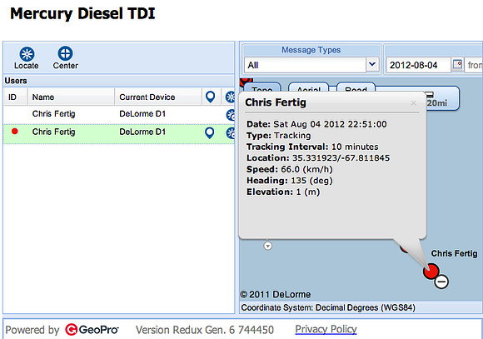The image size is (483, 339).
Task: Switch to Aerial map view tab
Action: (x=308, y=87)
